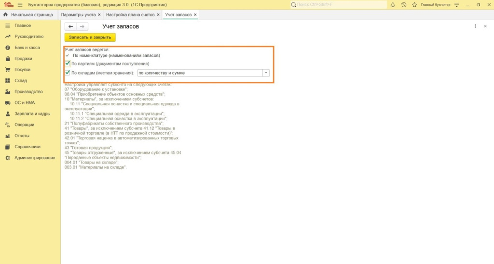Click the 1C logo icon

9,5
